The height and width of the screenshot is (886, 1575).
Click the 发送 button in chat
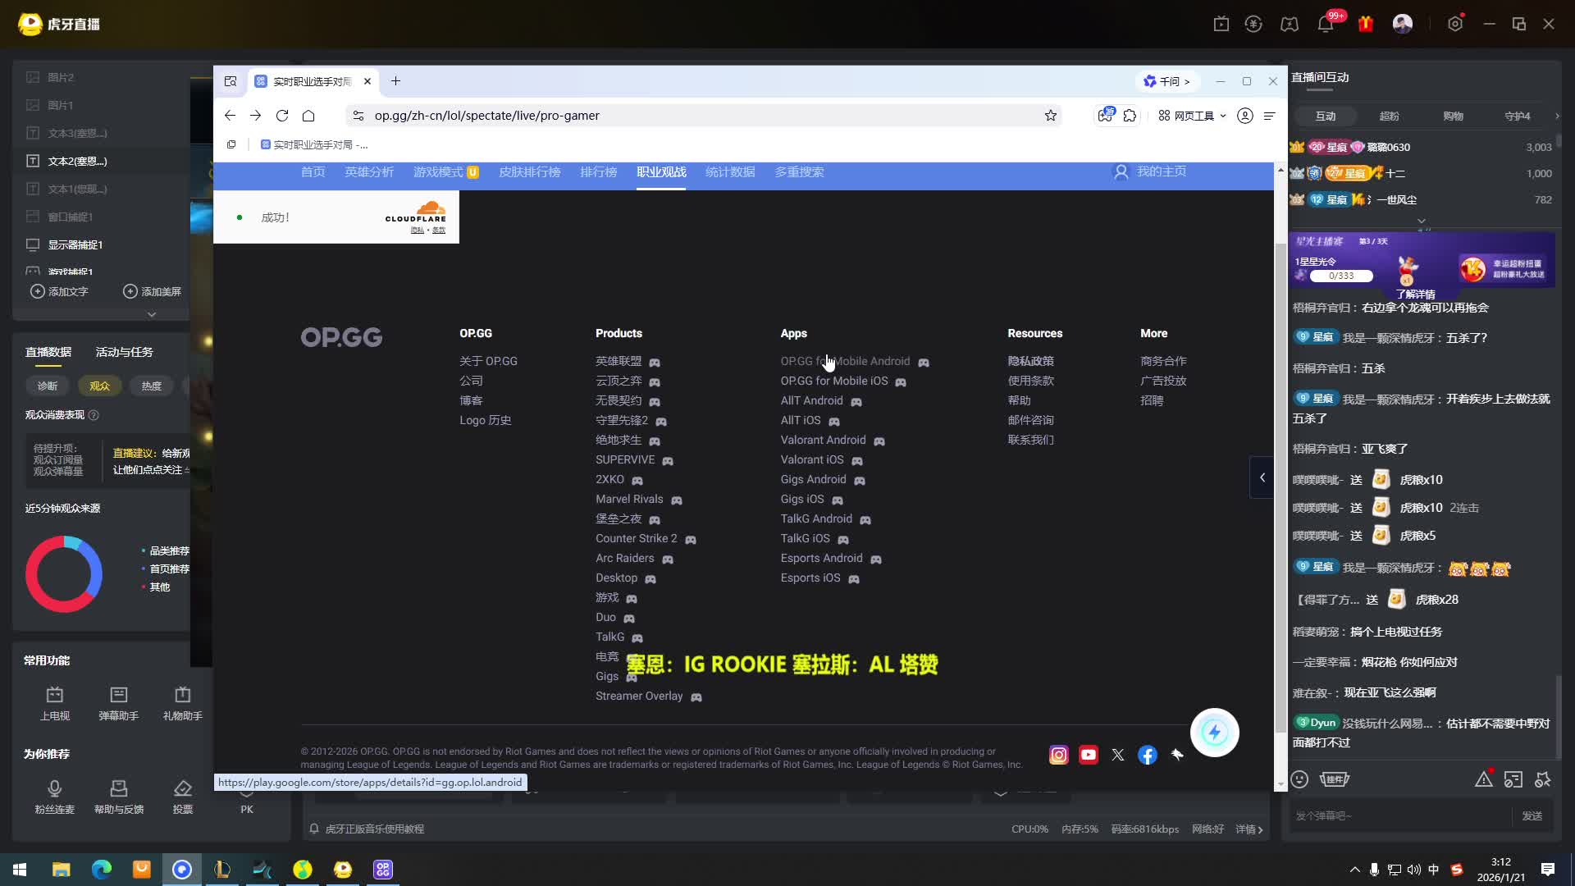(x=1532, y=815)
